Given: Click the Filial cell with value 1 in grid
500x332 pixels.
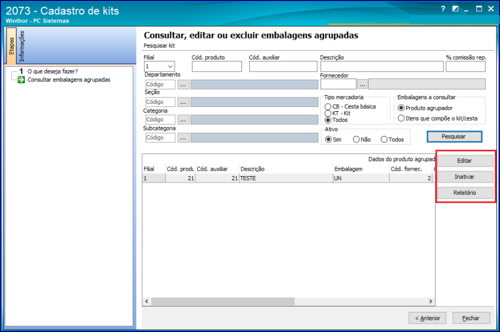Looking at the screenshot, I should [153, 178].
